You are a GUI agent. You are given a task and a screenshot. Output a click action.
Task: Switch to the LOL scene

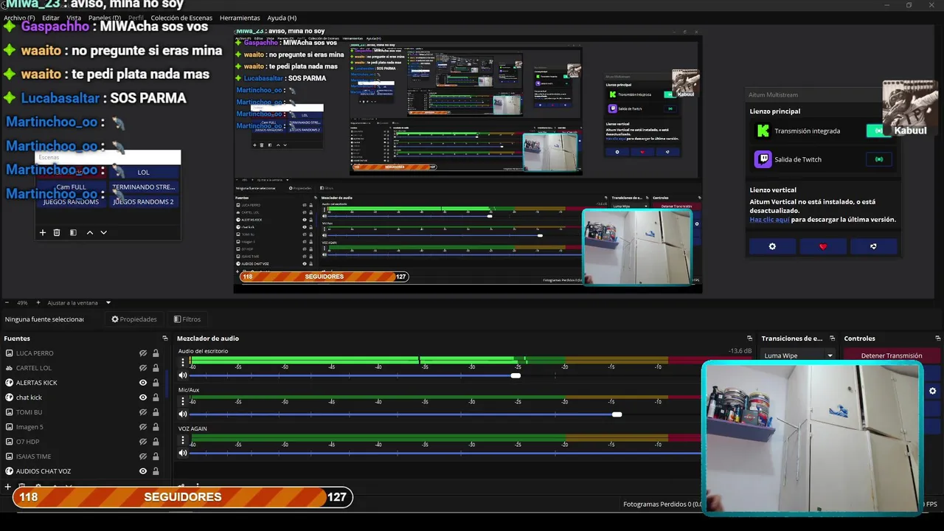point(144,173)
